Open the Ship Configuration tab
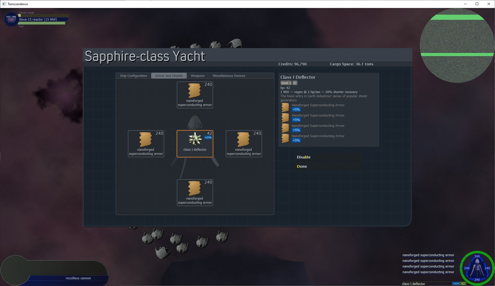 coord(133,76)
